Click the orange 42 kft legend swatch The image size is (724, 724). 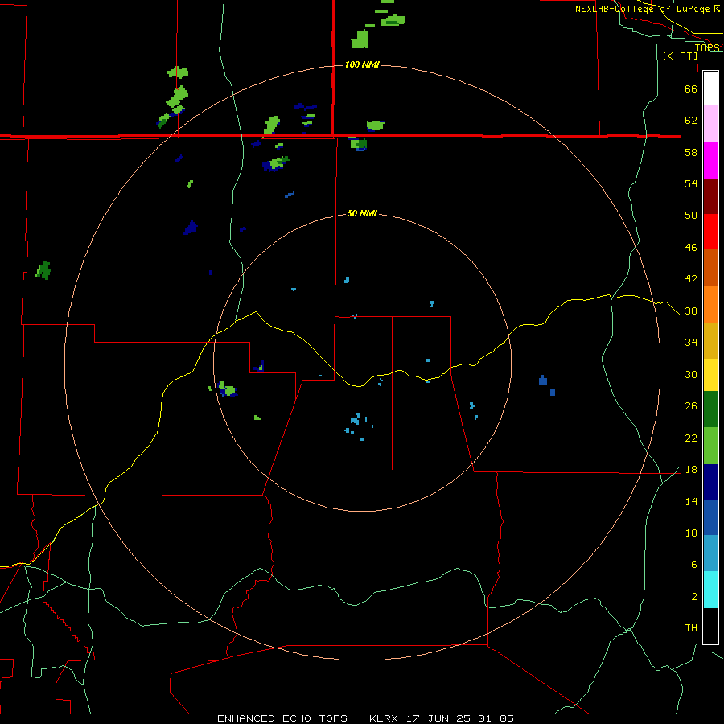[710, 304]
